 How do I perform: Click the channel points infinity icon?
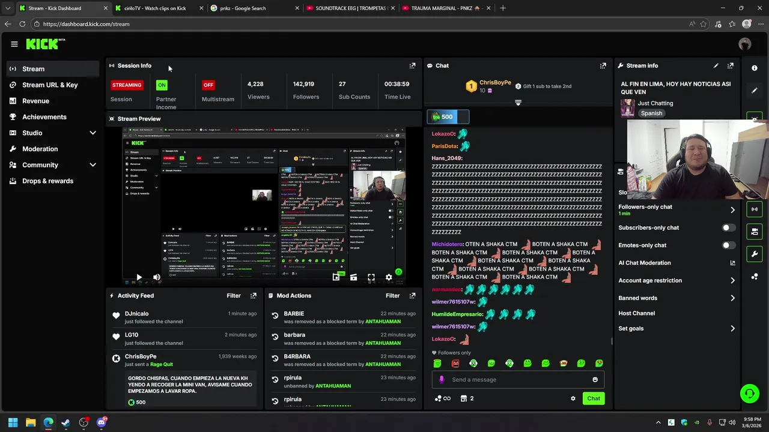443,398
